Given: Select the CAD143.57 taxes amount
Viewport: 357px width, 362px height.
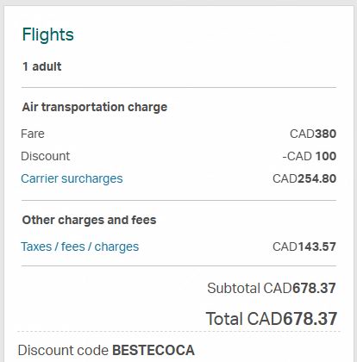Looking at the screenshot, I should tap(304, 247).
